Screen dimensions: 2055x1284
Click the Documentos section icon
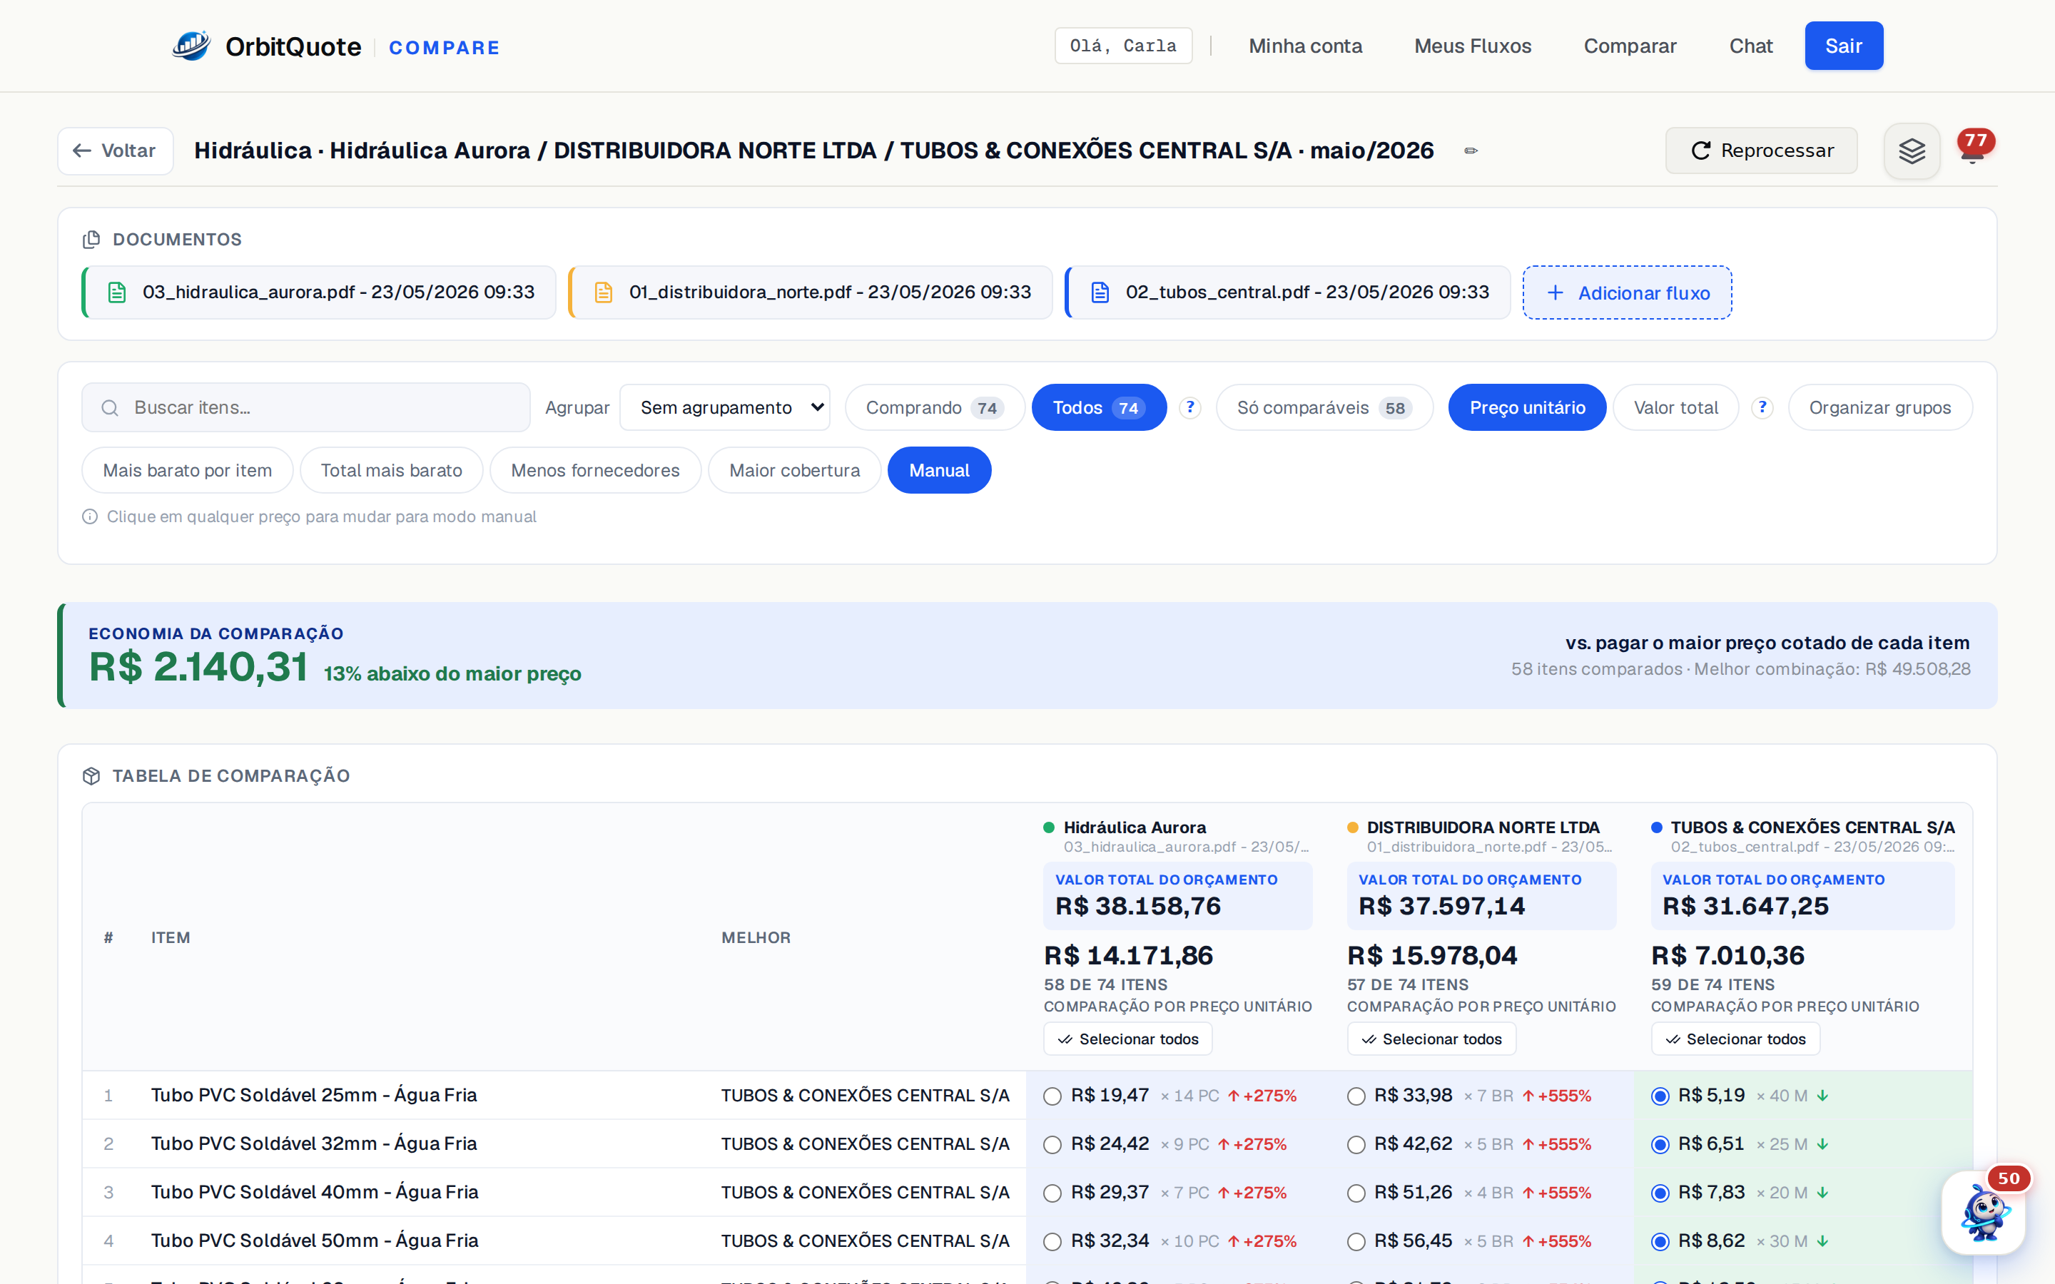[x=92, y=240]
